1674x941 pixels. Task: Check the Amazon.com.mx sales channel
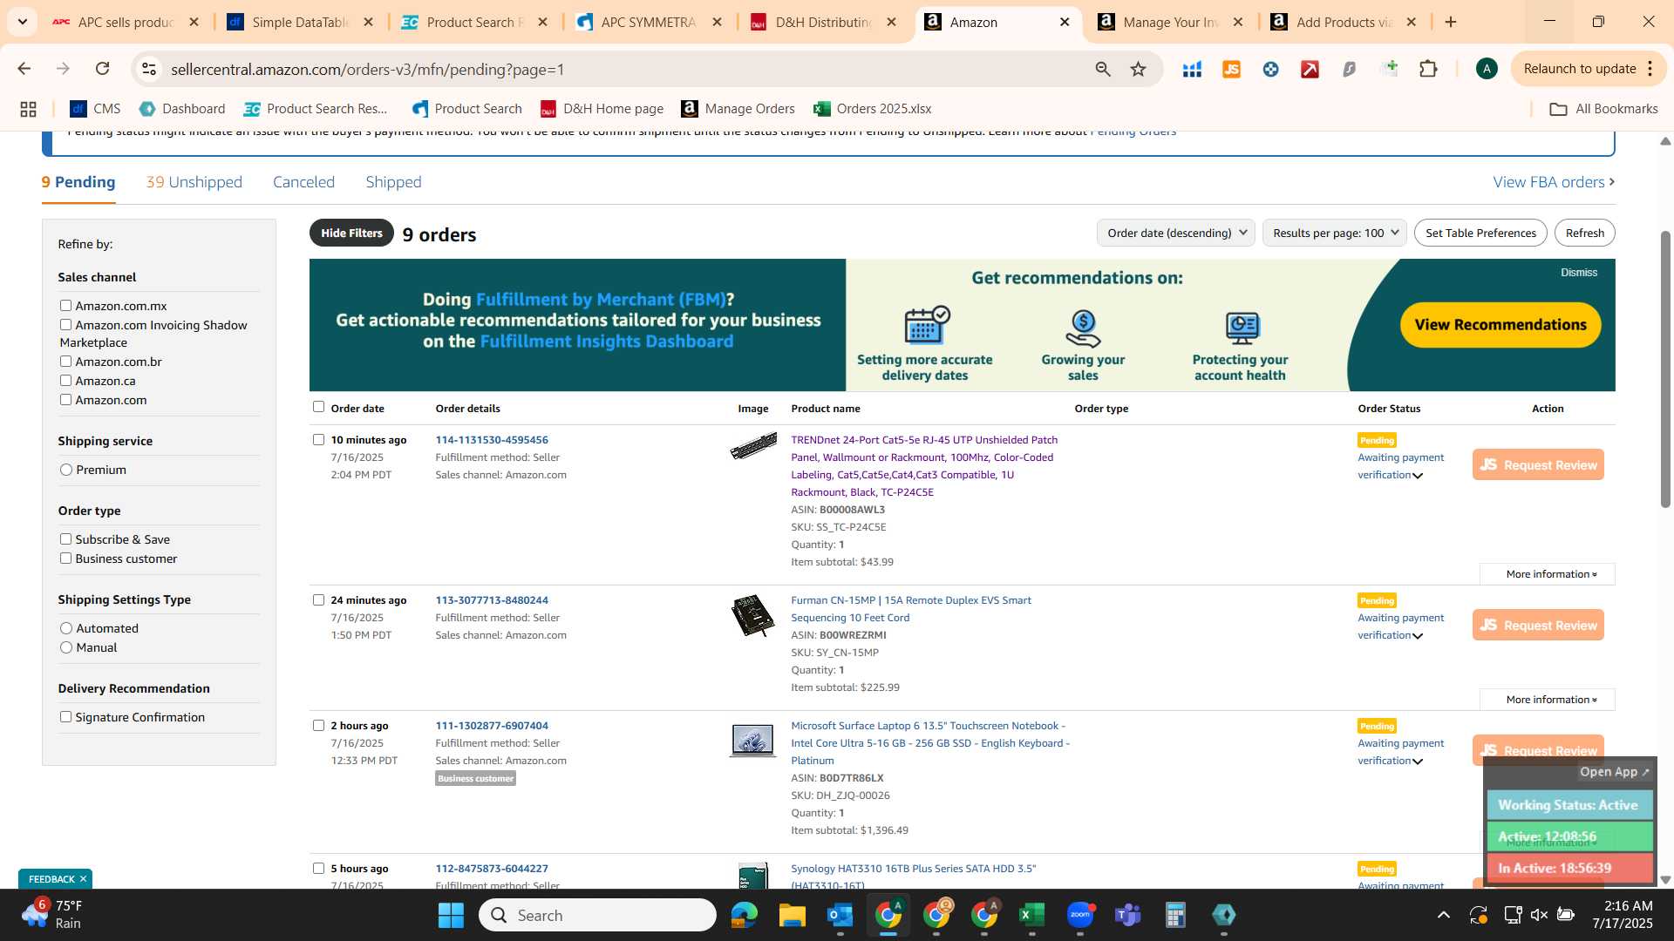(65, 305)
